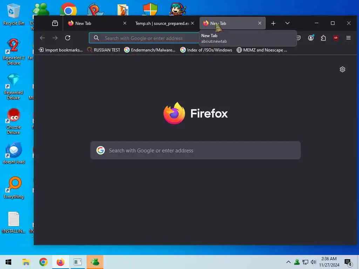Open Import bookmarks bookmark
The image size is (359, 269).
61,50
